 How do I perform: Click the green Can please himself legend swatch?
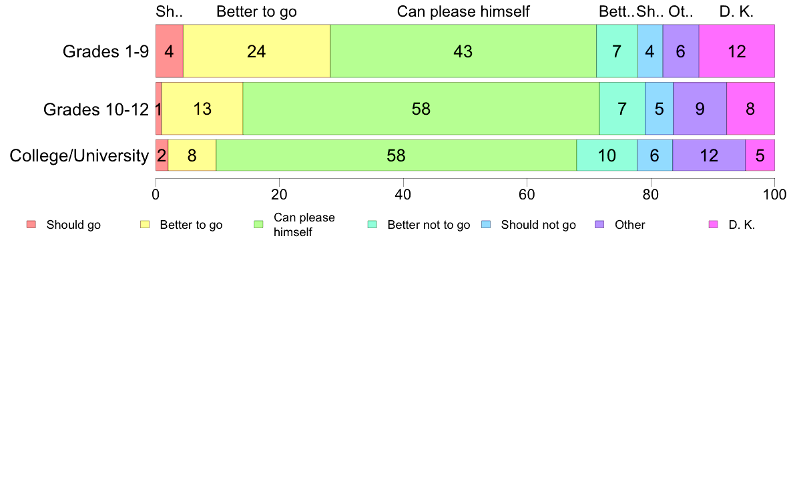(x=259, y=225)
